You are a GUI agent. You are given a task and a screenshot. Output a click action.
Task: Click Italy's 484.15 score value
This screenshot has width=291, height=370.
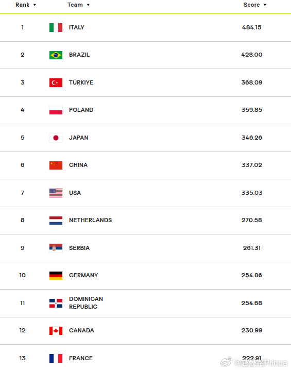pyautogui.click(x=252, y=27)
